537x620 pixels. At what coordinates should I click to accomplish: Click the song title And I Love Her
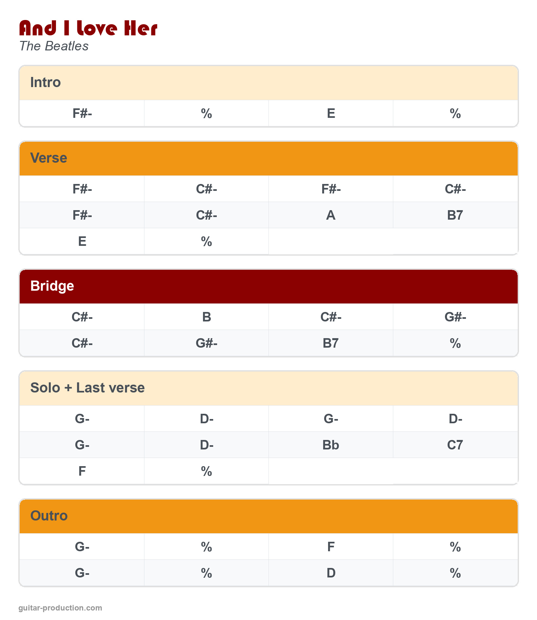point(88,28)
